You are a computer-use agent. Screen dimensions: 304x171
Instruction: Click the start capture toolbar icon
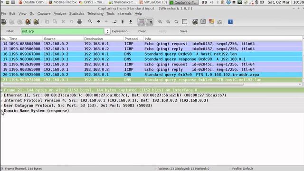tap(20, 22)
